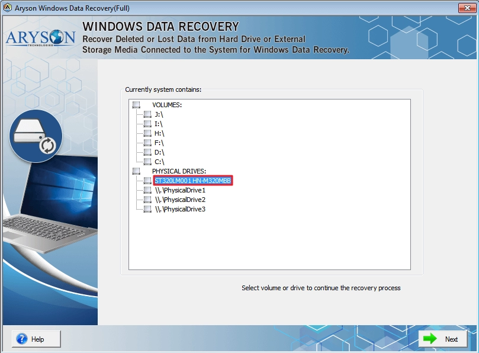Select the F:\ volume label
This screenshot has width=479, height=353.
pyautogui.click(x=159, y=143)
